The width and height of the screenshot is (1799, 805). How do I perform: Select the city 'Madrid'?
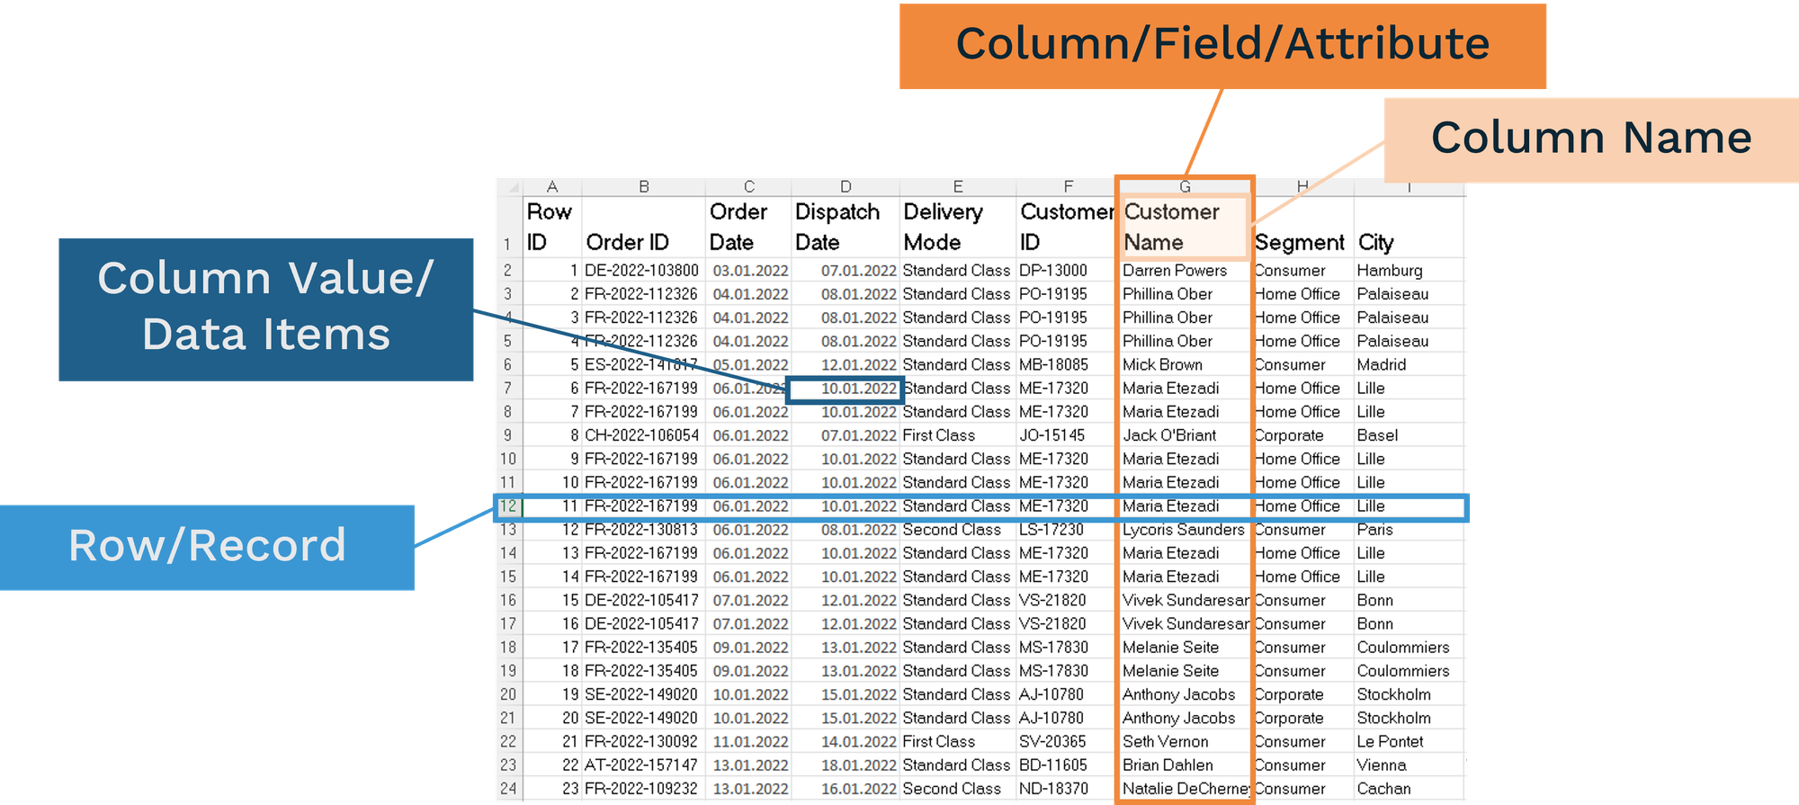(1409, 365)
